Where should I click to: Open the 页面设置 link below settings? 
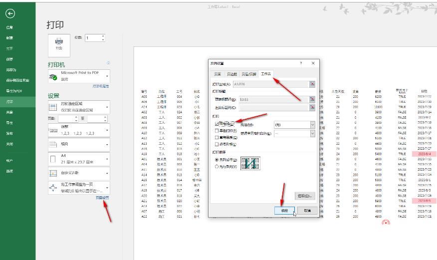tap(102, 198)
